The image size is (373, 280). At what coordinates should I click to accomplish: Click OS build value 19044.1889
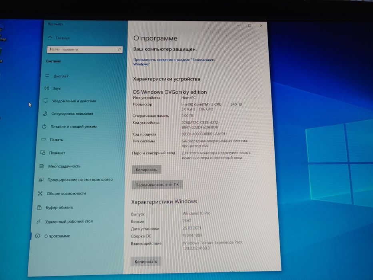[192, 236]
